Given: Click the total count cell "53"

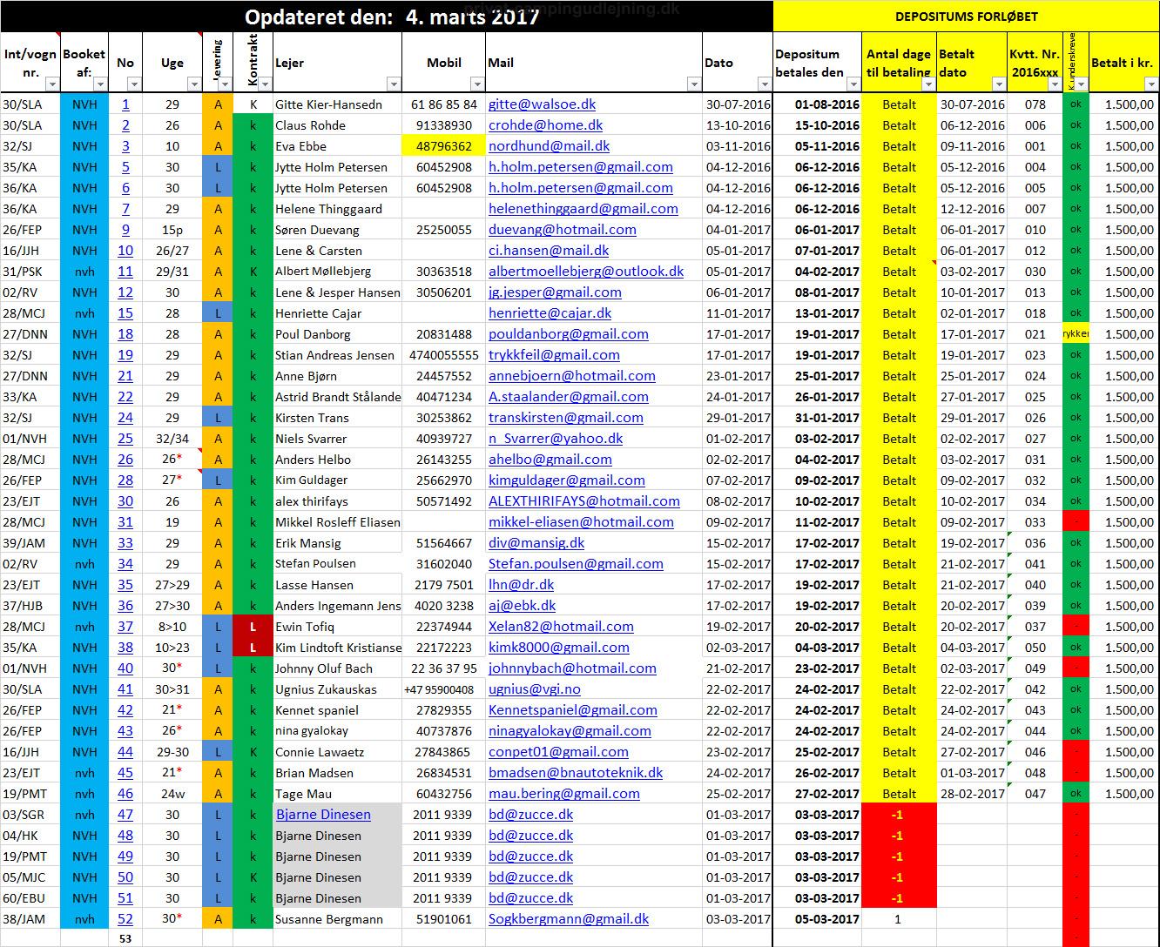Looking at the screenshot, I should coord(125,938).
